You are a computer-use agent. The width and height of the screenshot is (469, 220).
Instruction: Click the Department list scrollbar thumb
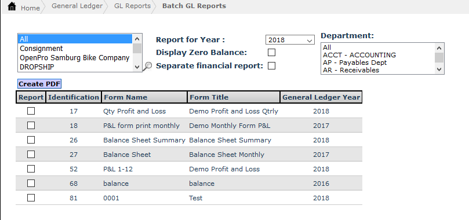click(x=439, y=57)
